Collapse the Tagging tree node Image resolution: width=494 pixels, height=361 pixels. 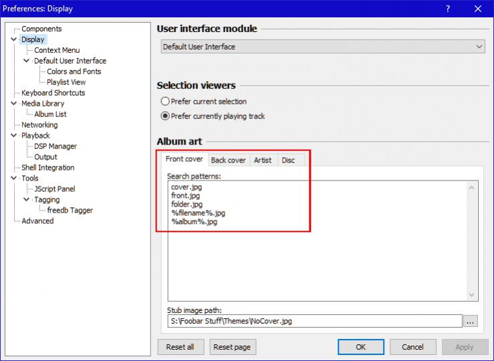[x=27, y=200]
